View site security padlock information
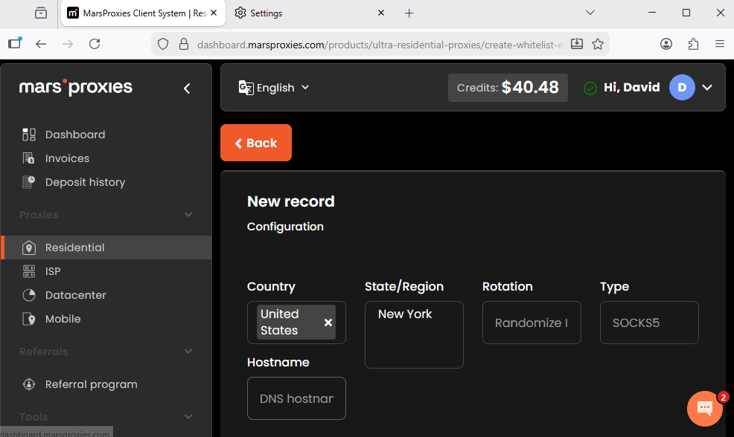This screenshot has height=437, width=734. [184, 44]
